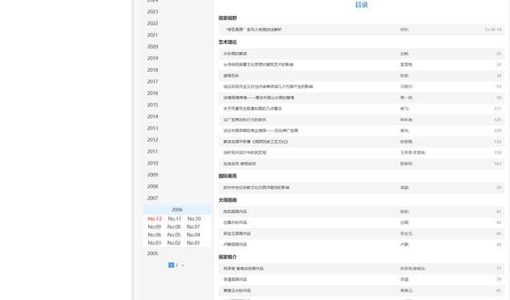Select issue No.07 of 2006

tap(193, 227)
